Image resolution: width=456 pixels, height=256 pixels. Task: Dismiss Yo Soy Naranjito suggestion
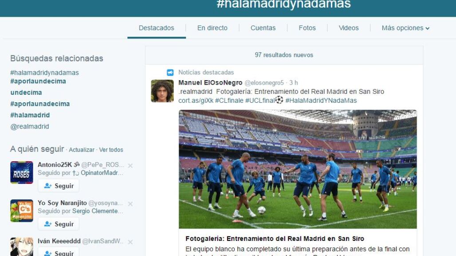[x=130, y=204]
